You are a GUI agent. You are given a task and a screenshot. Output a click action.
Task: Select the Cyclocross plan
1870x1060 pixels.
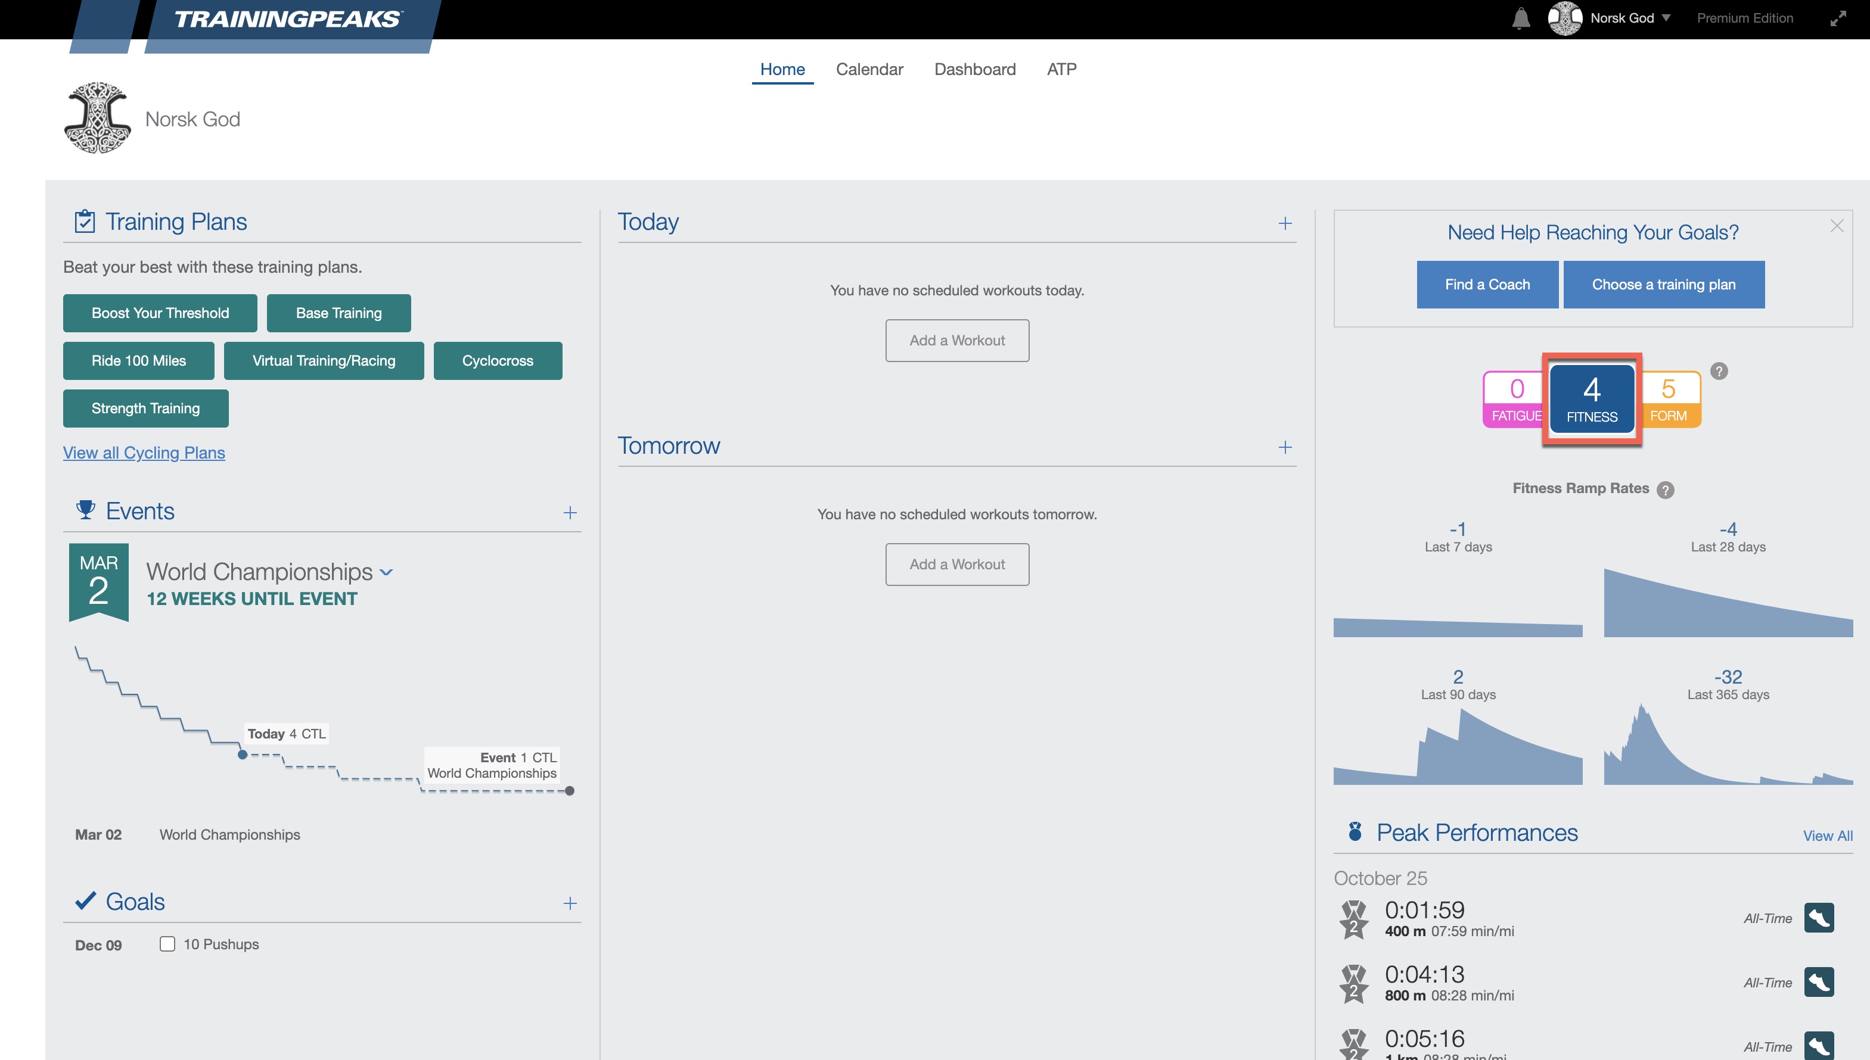498,360
